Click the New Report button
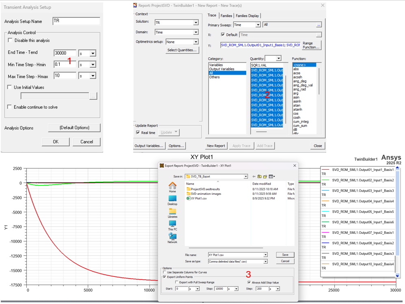Viewport: 405px width, 304px height. point(216,146)
